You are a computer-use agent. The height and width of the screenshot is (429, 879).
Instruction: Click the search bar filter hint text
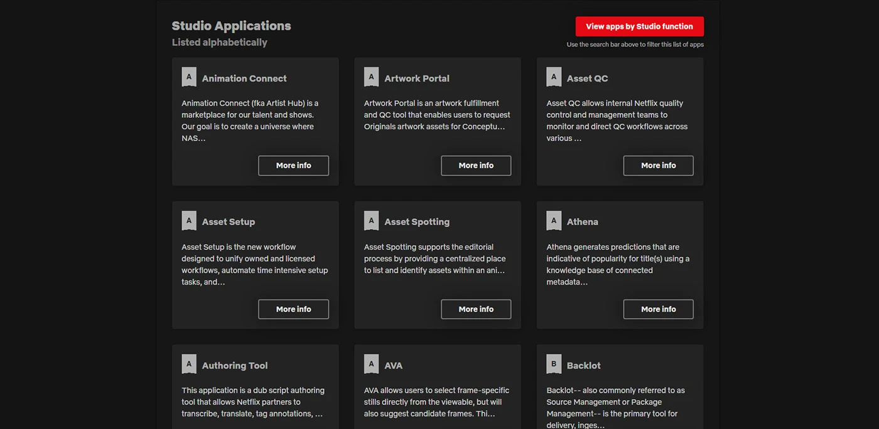(635, 45)
